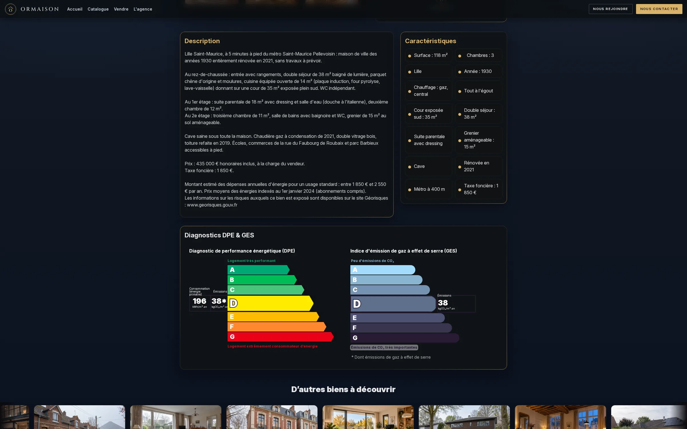Image resolution: width=687 pixels, height=429 pixels.
Task: Click the orange DPE class F bar
Action: 277,327
